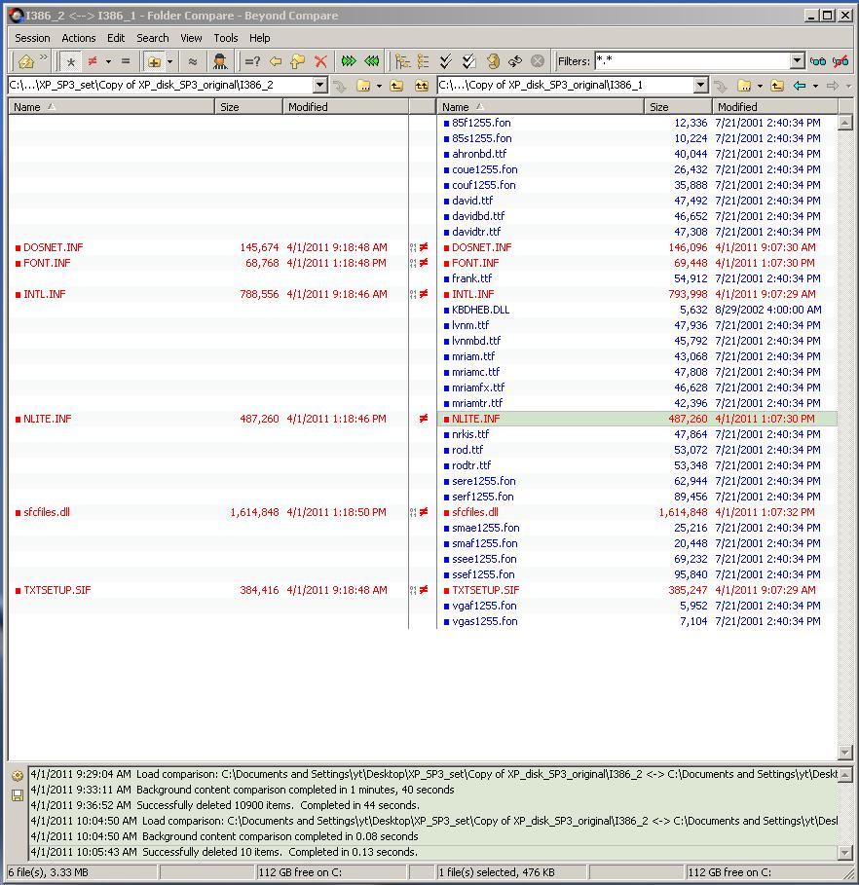Open the Edit menu
This screenshot has height=885, width=859.
(x=116, y=38)
